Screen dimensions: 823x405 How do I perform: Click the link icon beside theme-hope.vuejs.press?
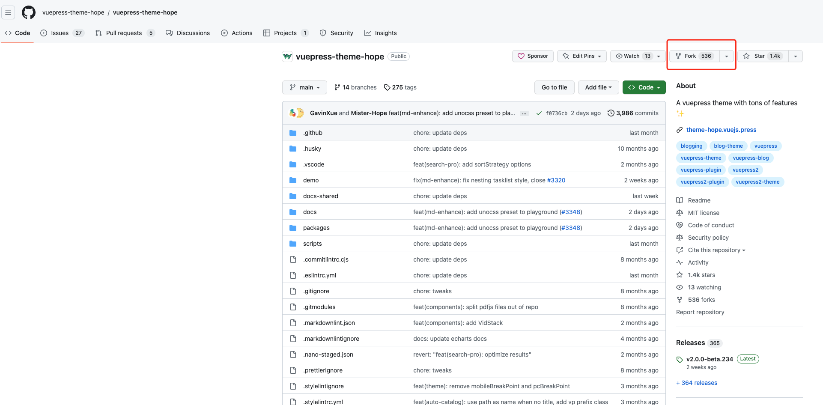coord(680,130)
